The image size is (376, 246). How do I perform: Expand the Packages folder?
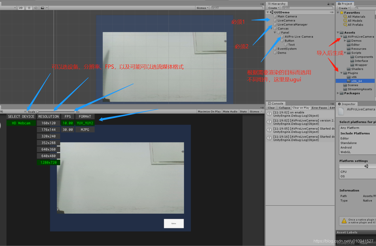coord(338,93)
